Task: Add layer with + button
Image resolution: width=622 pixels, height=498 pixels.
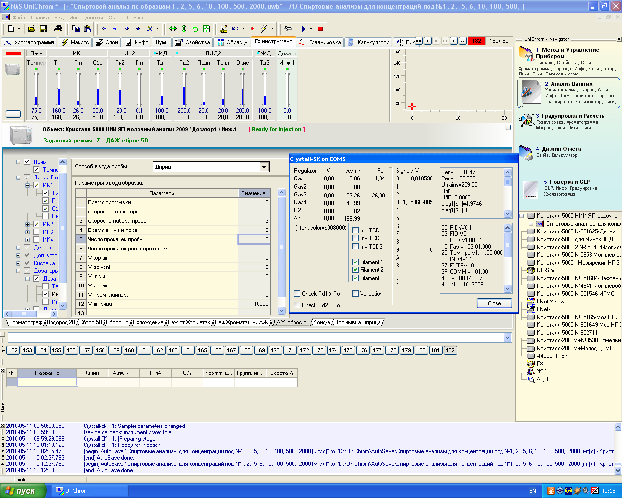Action: [453, 41]
